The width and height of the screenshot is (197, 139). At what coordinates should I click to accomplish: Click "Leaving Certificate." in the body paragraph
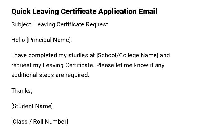pos(69,65)
